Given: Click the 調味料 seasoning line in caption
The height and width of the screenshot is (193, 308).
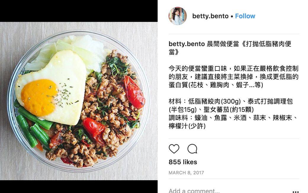Looking at the screenshot, I should click(234, 122).
